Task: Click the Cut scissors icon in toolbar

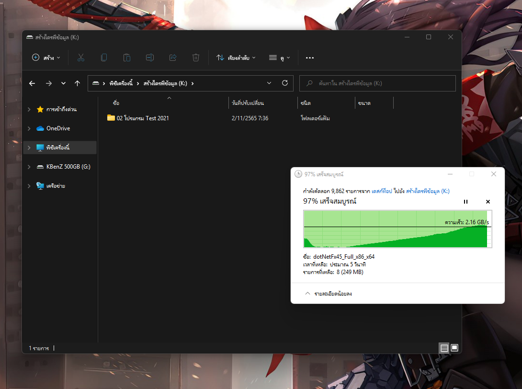Action: [81, 57]
